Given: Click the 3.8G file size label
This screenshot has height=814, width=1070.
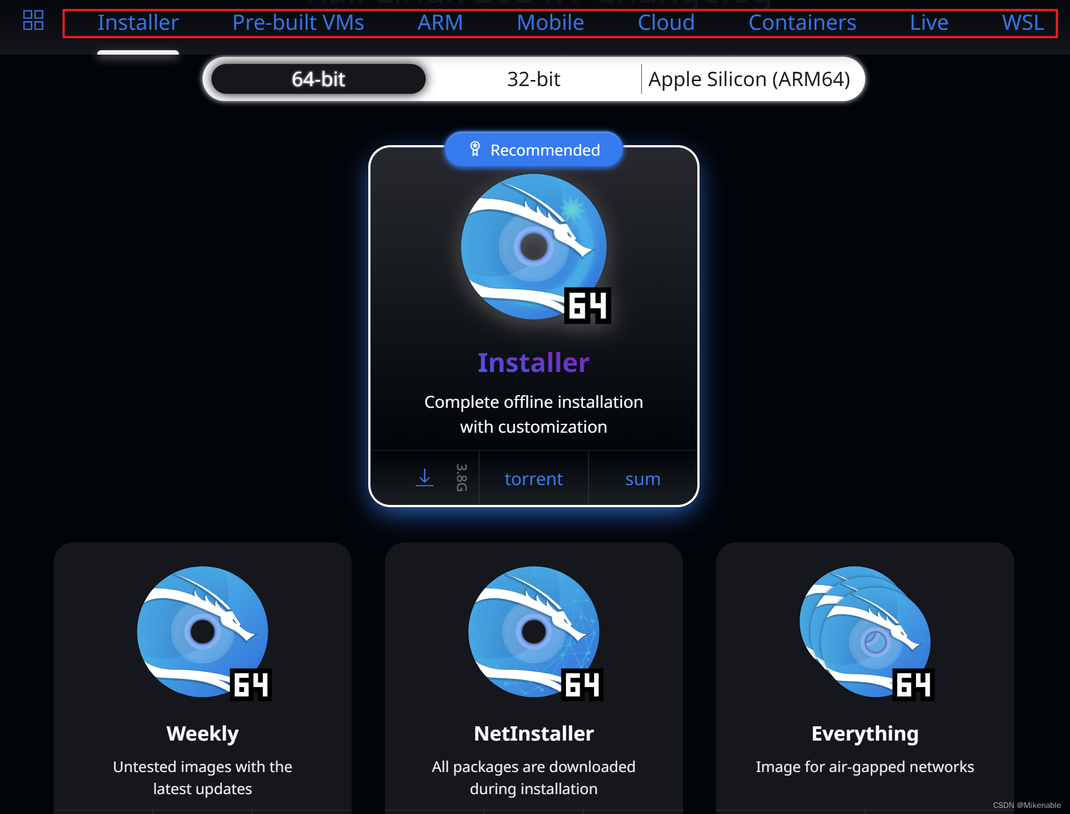Looking at the screenshot, I should tap(462, 478).
